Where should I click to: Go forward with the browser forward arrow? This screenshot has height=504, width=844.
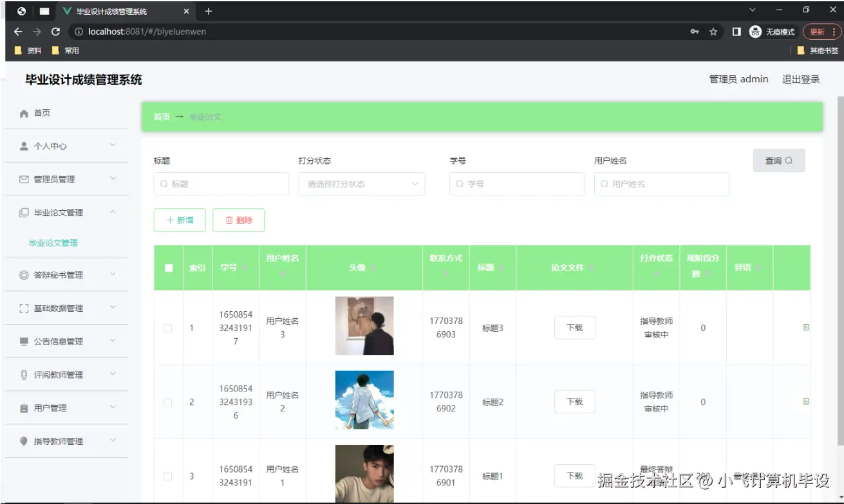37,32
